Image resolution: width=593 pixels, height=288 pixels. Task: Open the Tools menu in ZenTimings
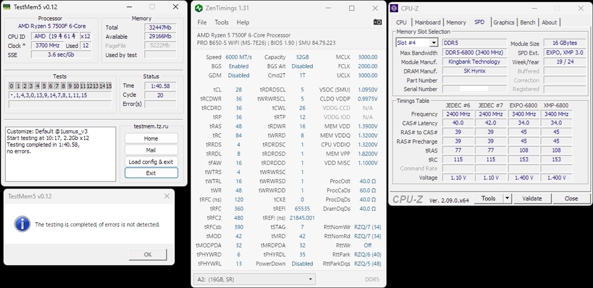point(222,23)
